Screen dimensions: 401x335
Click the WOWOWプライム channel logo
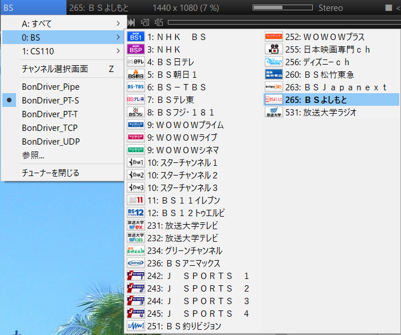tap(136, 125)
